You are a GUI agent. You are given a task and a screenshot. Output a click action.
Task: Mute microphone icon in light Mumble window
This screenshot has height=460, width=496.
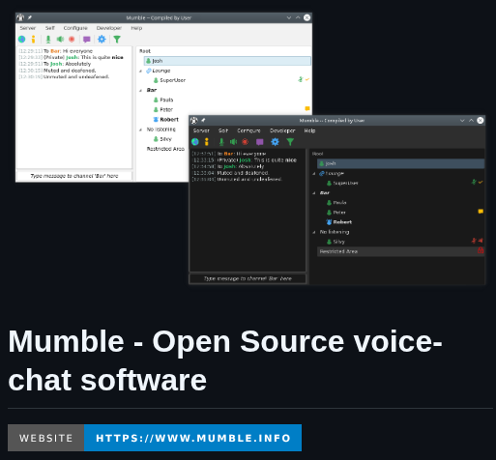point(48,40)
